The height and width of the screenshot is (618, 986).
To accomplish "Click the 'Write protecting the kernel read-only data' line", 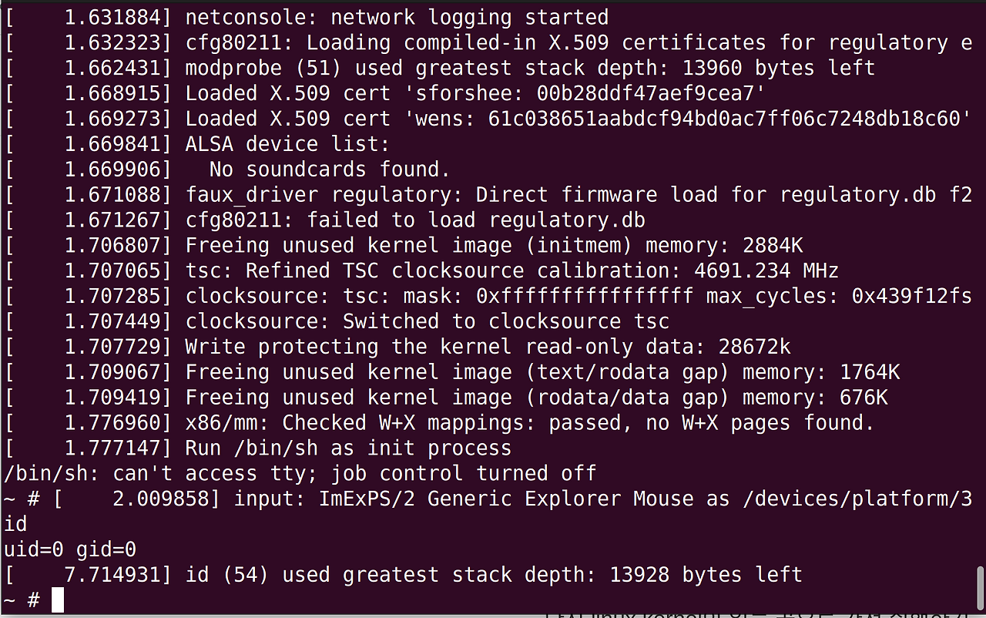I will coord(488,347).
